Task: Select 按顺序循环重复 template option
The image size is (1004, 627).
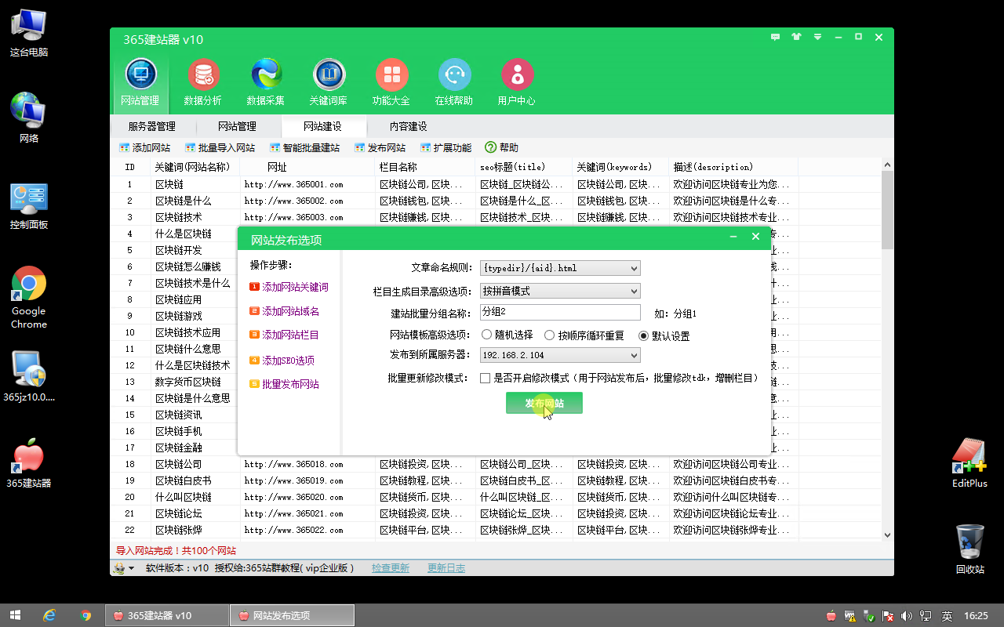Action: click(x=584, y=335)
